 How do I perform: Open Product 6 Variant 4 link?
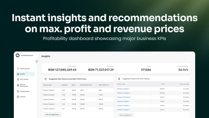pyautogui.click(x=123, y=105)
